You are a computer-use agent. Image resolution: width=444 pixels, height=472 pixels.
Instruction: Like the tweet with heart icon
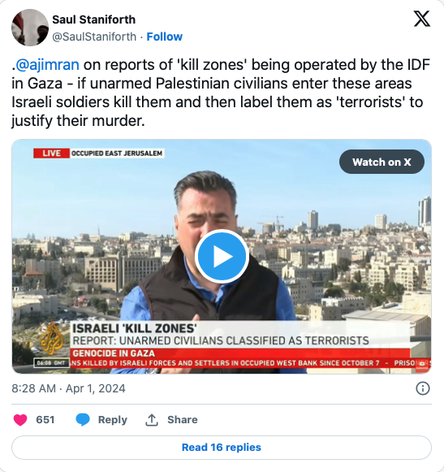(20, 420)
